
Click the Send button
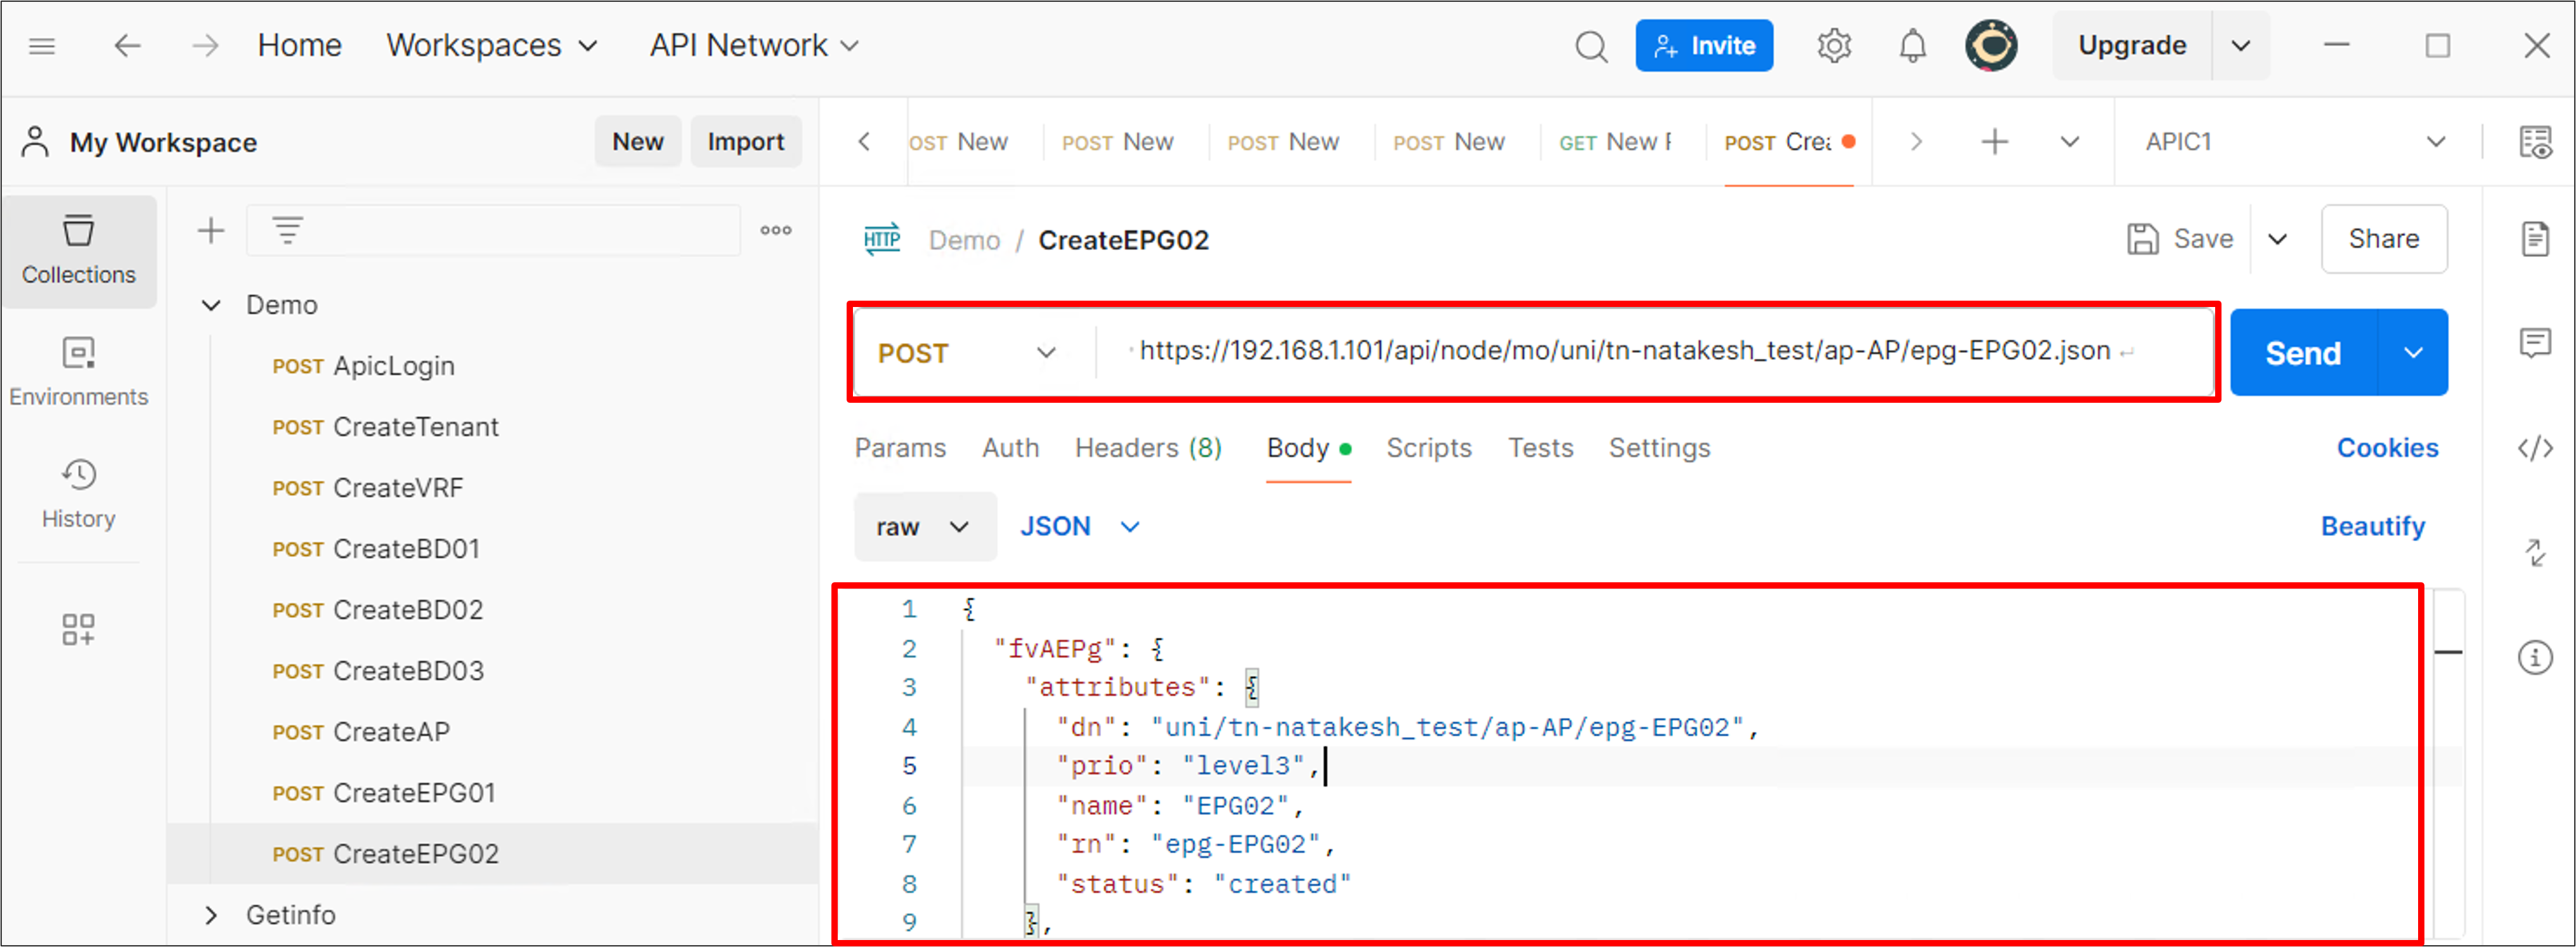coord(2301,352)
